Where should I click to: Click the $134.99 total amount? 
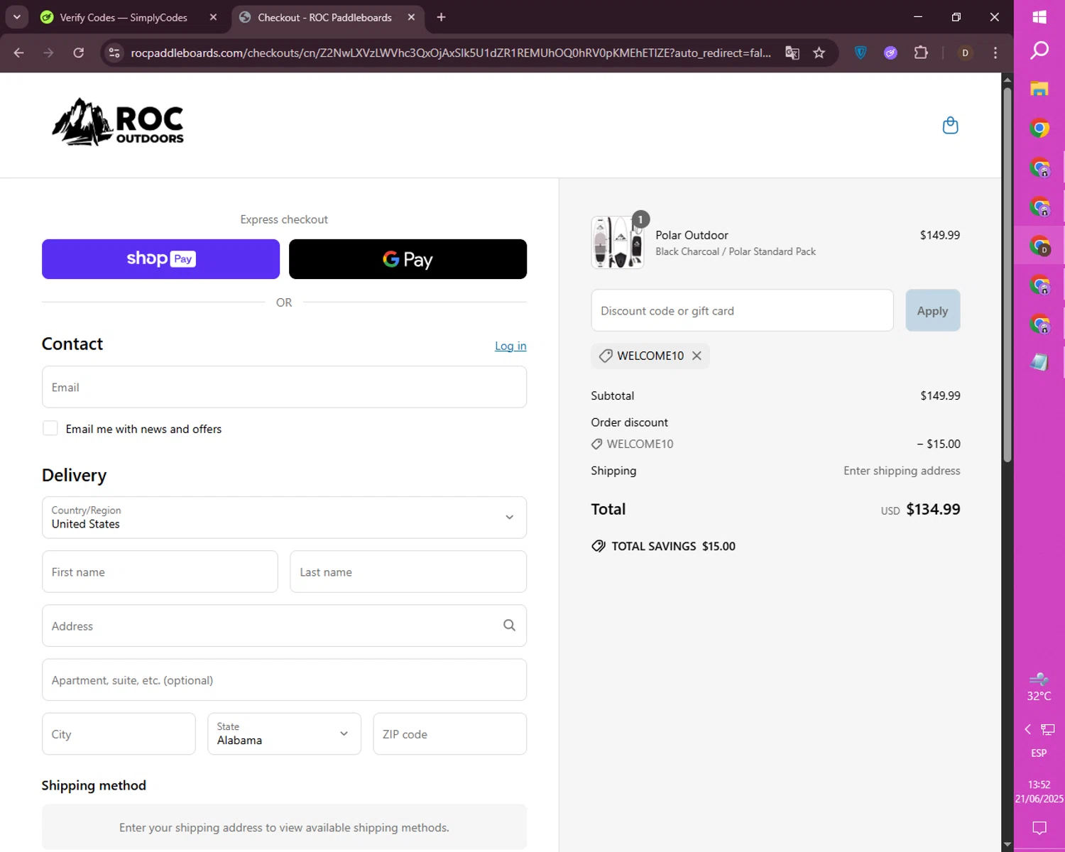pos(933,509)
